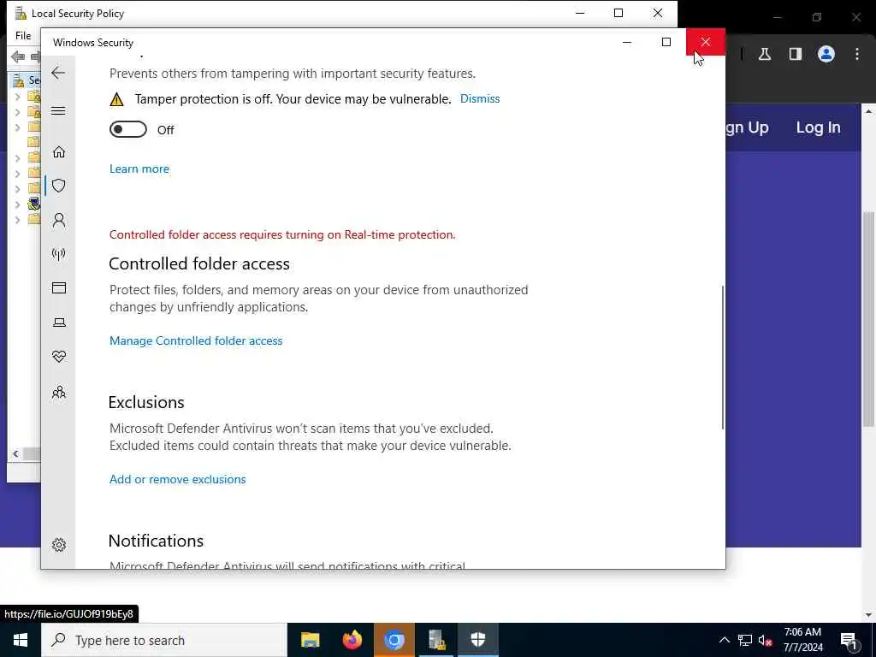Click the Notifications heading
The image size is (876, 657).
click(156, 541)
